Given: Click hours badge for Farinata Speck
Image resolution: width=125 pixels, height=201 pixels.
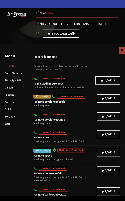Looking at the screenshot, I should click(71, 150).
